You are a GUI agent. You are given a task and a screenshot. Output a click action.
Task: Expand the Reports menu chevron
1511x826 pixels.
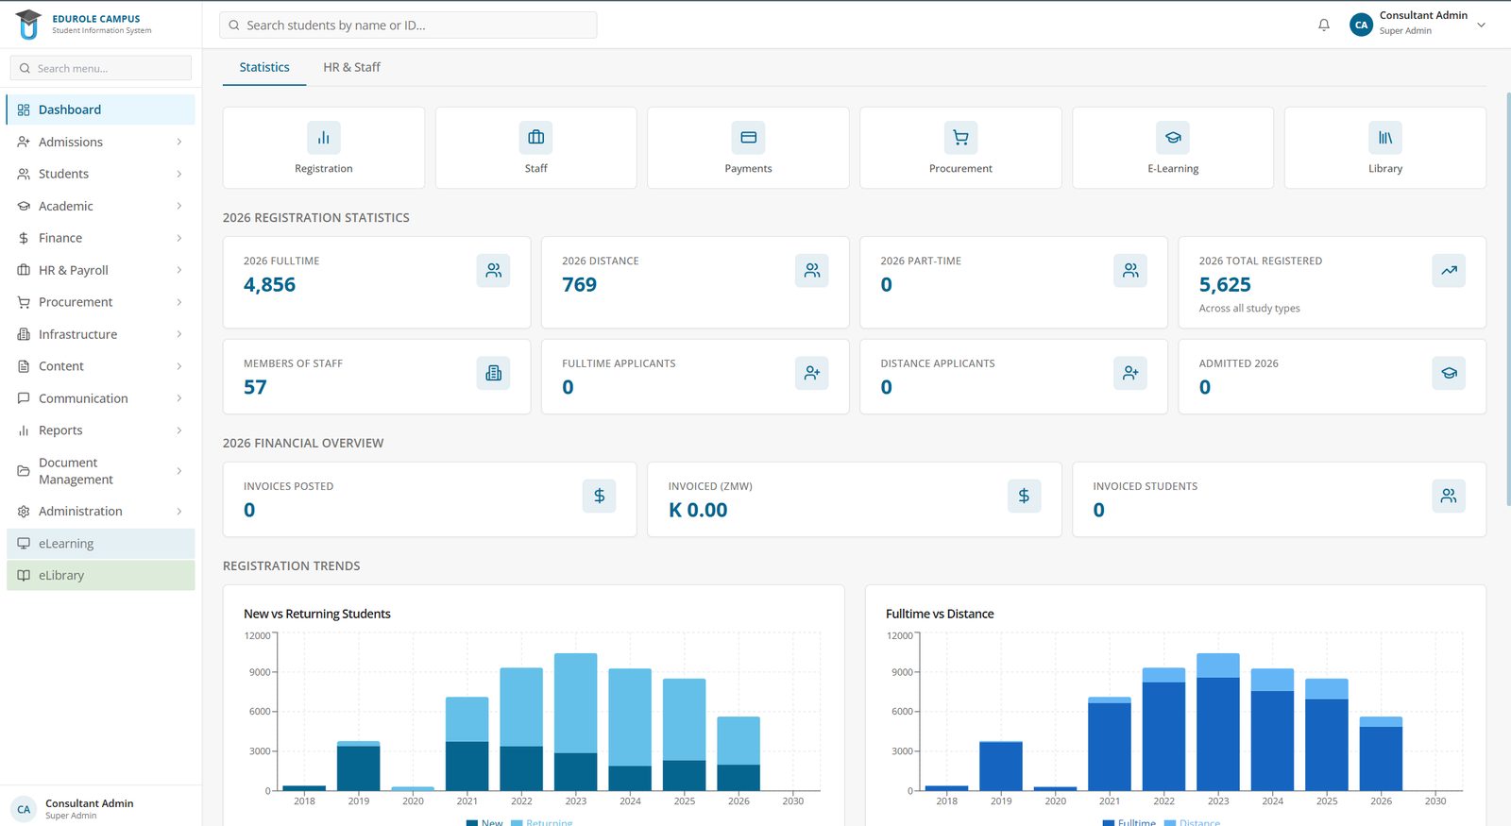(x=179, y=431)
